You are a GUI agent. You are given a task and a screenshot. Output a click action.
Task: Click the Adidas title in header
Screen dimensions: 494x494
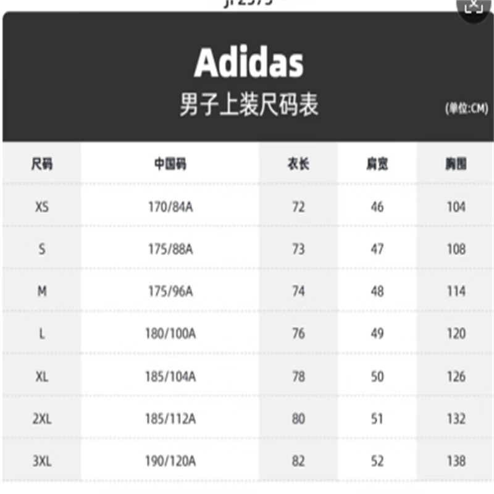tap(249, 62)
